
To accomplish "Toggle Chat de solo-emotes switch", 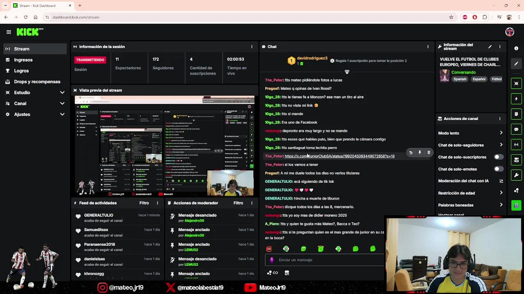I will click(x=498, y=169).
